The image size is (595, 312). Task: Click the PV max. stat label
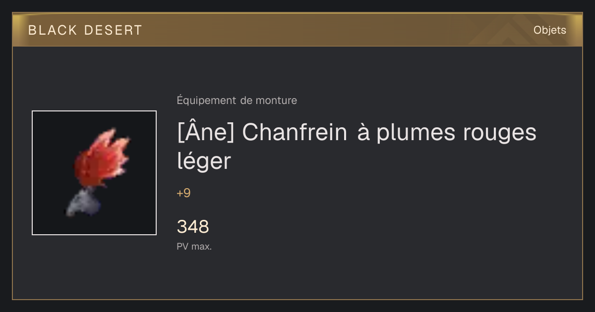click(x=194, y=246)
